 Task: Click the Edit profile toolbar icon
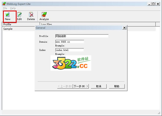point(19,16)
